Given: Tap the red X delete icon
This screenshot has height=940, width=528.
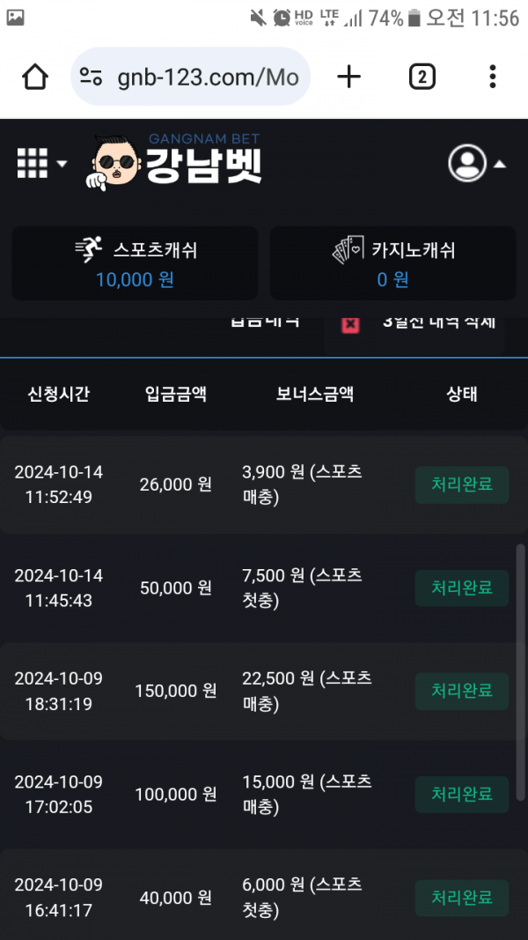Looking at the screenshot, I should 350,323.
